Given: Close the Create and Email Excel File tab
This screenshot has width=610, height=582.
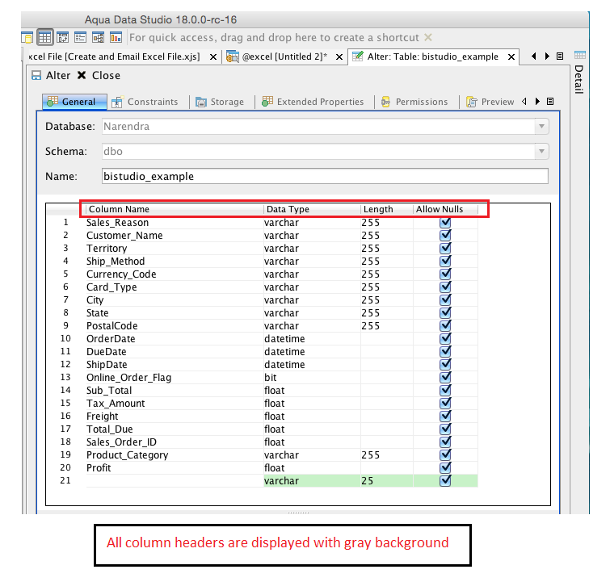Looking at the screenshot, I should click(x=213, y=57).
